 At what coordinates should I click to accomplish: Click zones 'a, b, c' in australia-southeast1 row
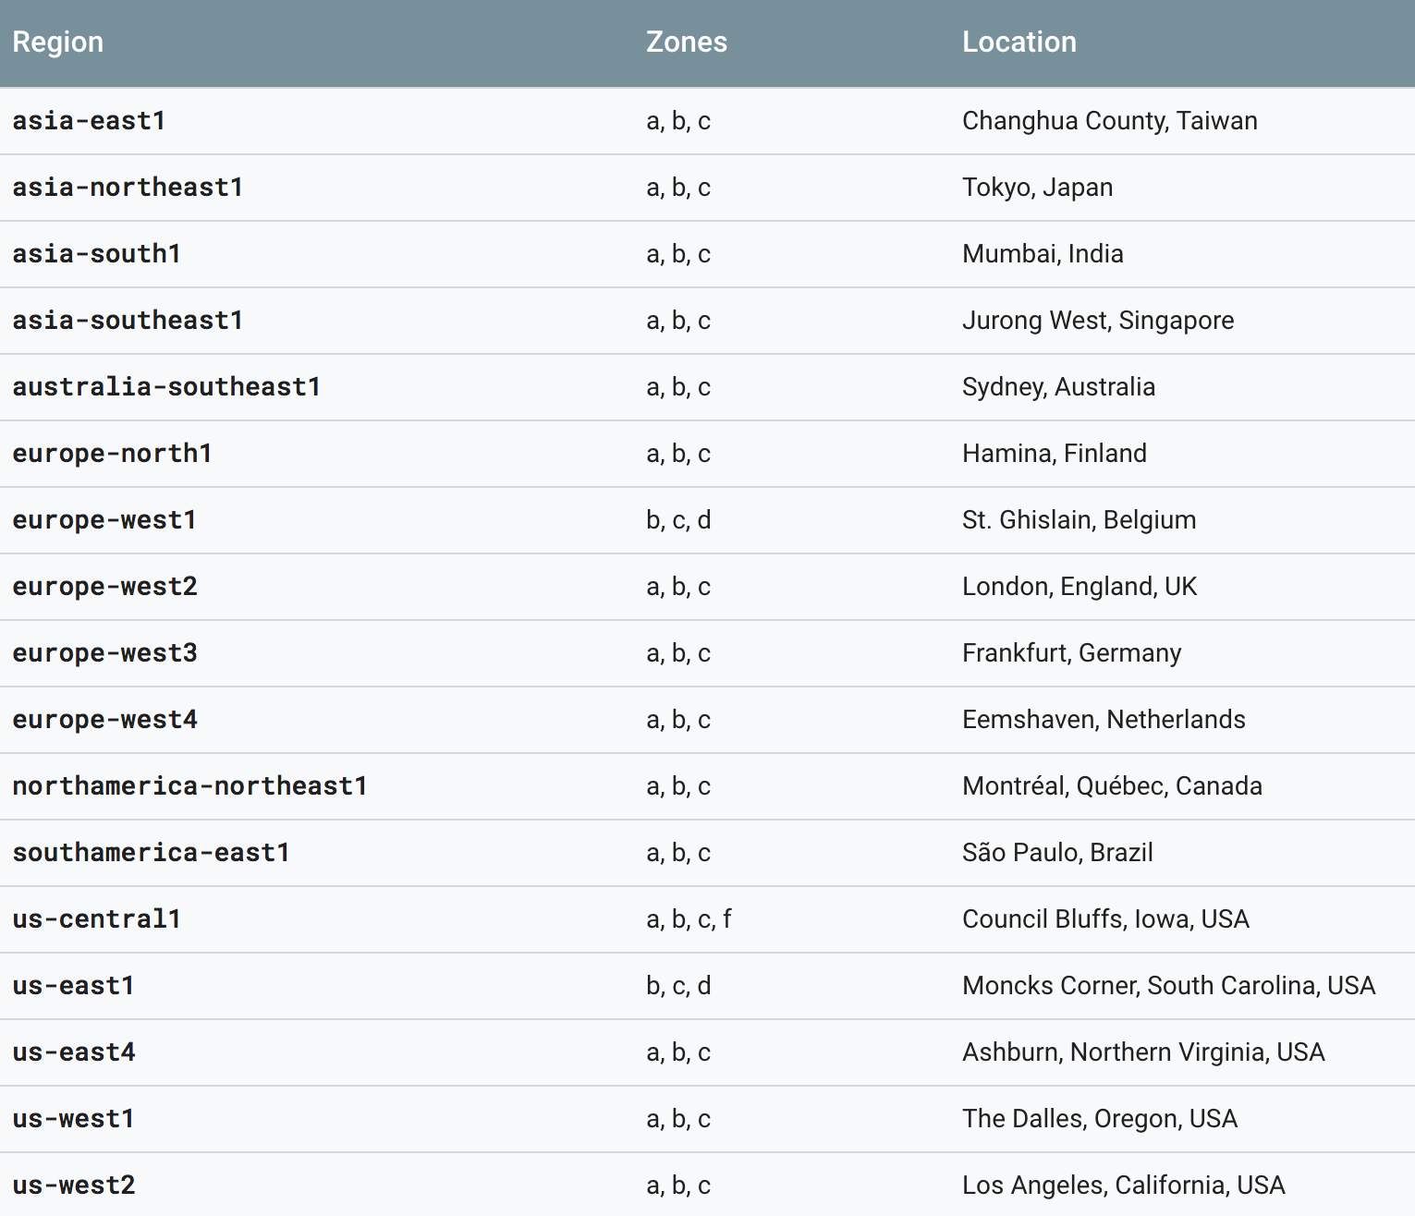(678, 387)
